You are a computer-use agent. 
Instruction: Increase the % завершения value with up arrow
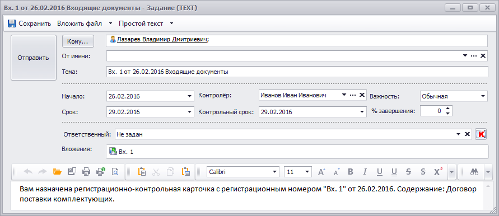tap(448, 109)
